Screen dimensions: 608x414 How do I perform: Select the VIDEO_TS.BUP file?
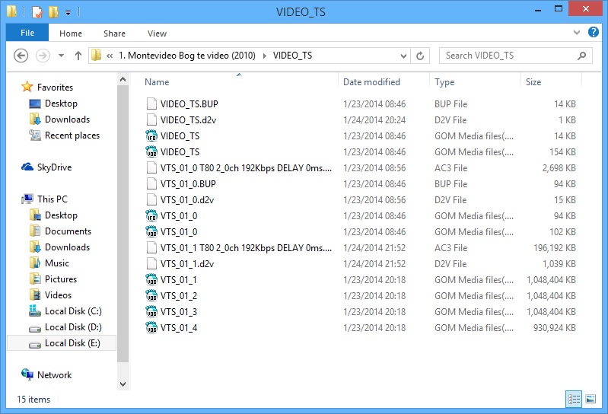coord(189,103)
